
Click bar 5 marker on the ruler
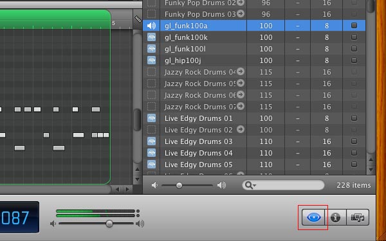(113, 23)
